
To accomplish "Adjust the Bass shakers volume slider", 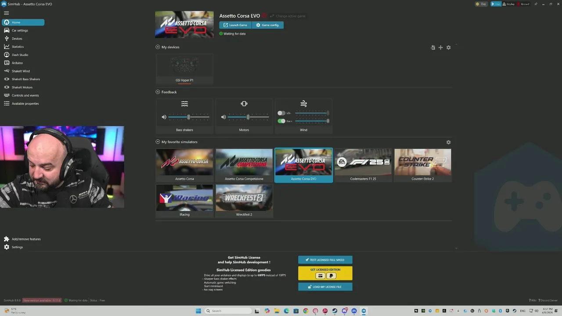I will click(189, 117).
